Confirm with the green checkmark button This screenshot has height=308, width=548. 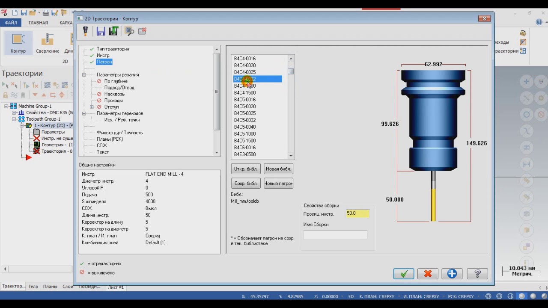(404, 274)
